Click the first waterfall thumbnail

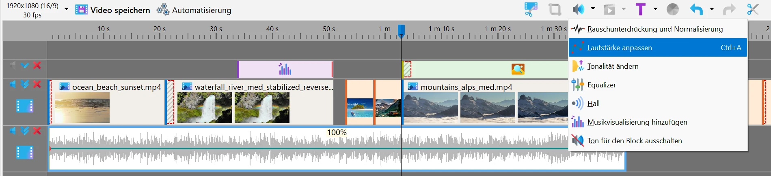(205, 108)
